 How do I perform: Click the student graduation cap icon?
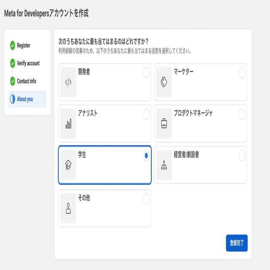pos(68,166)
